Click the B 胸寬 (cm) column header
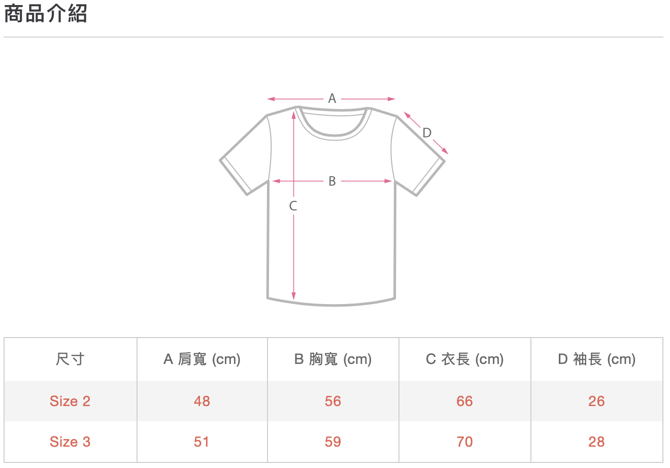 tap(333, 359)
